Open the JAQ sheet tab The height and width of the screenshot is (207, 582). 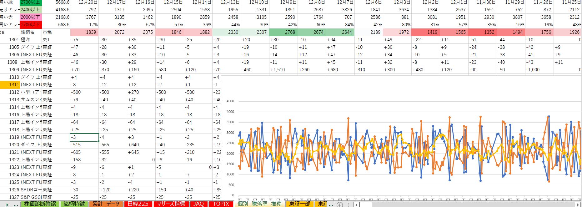(x=198, y=204)
